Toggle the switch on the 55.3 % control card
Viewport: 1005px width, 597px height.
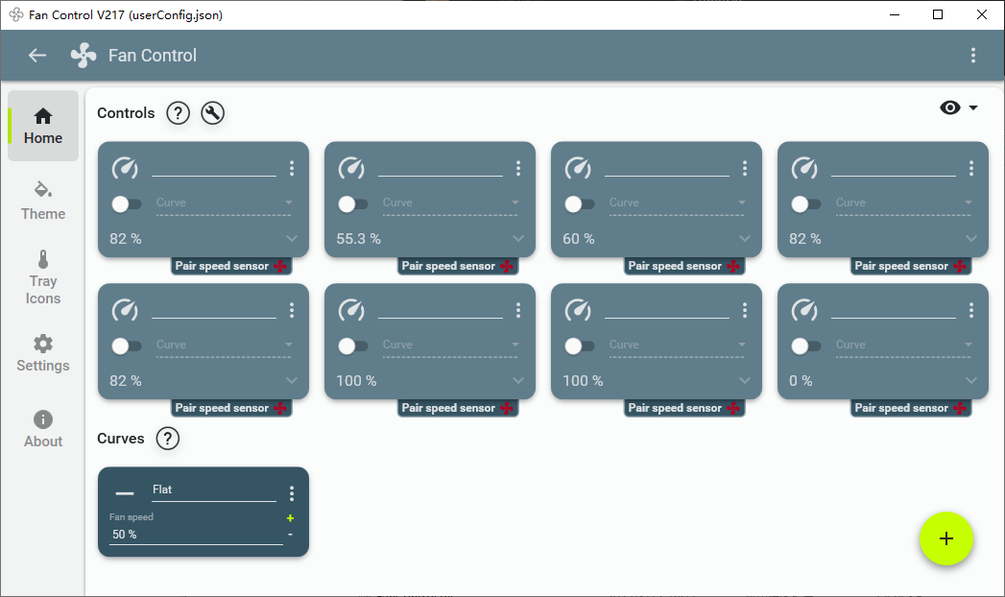click(x=352, y=203)
